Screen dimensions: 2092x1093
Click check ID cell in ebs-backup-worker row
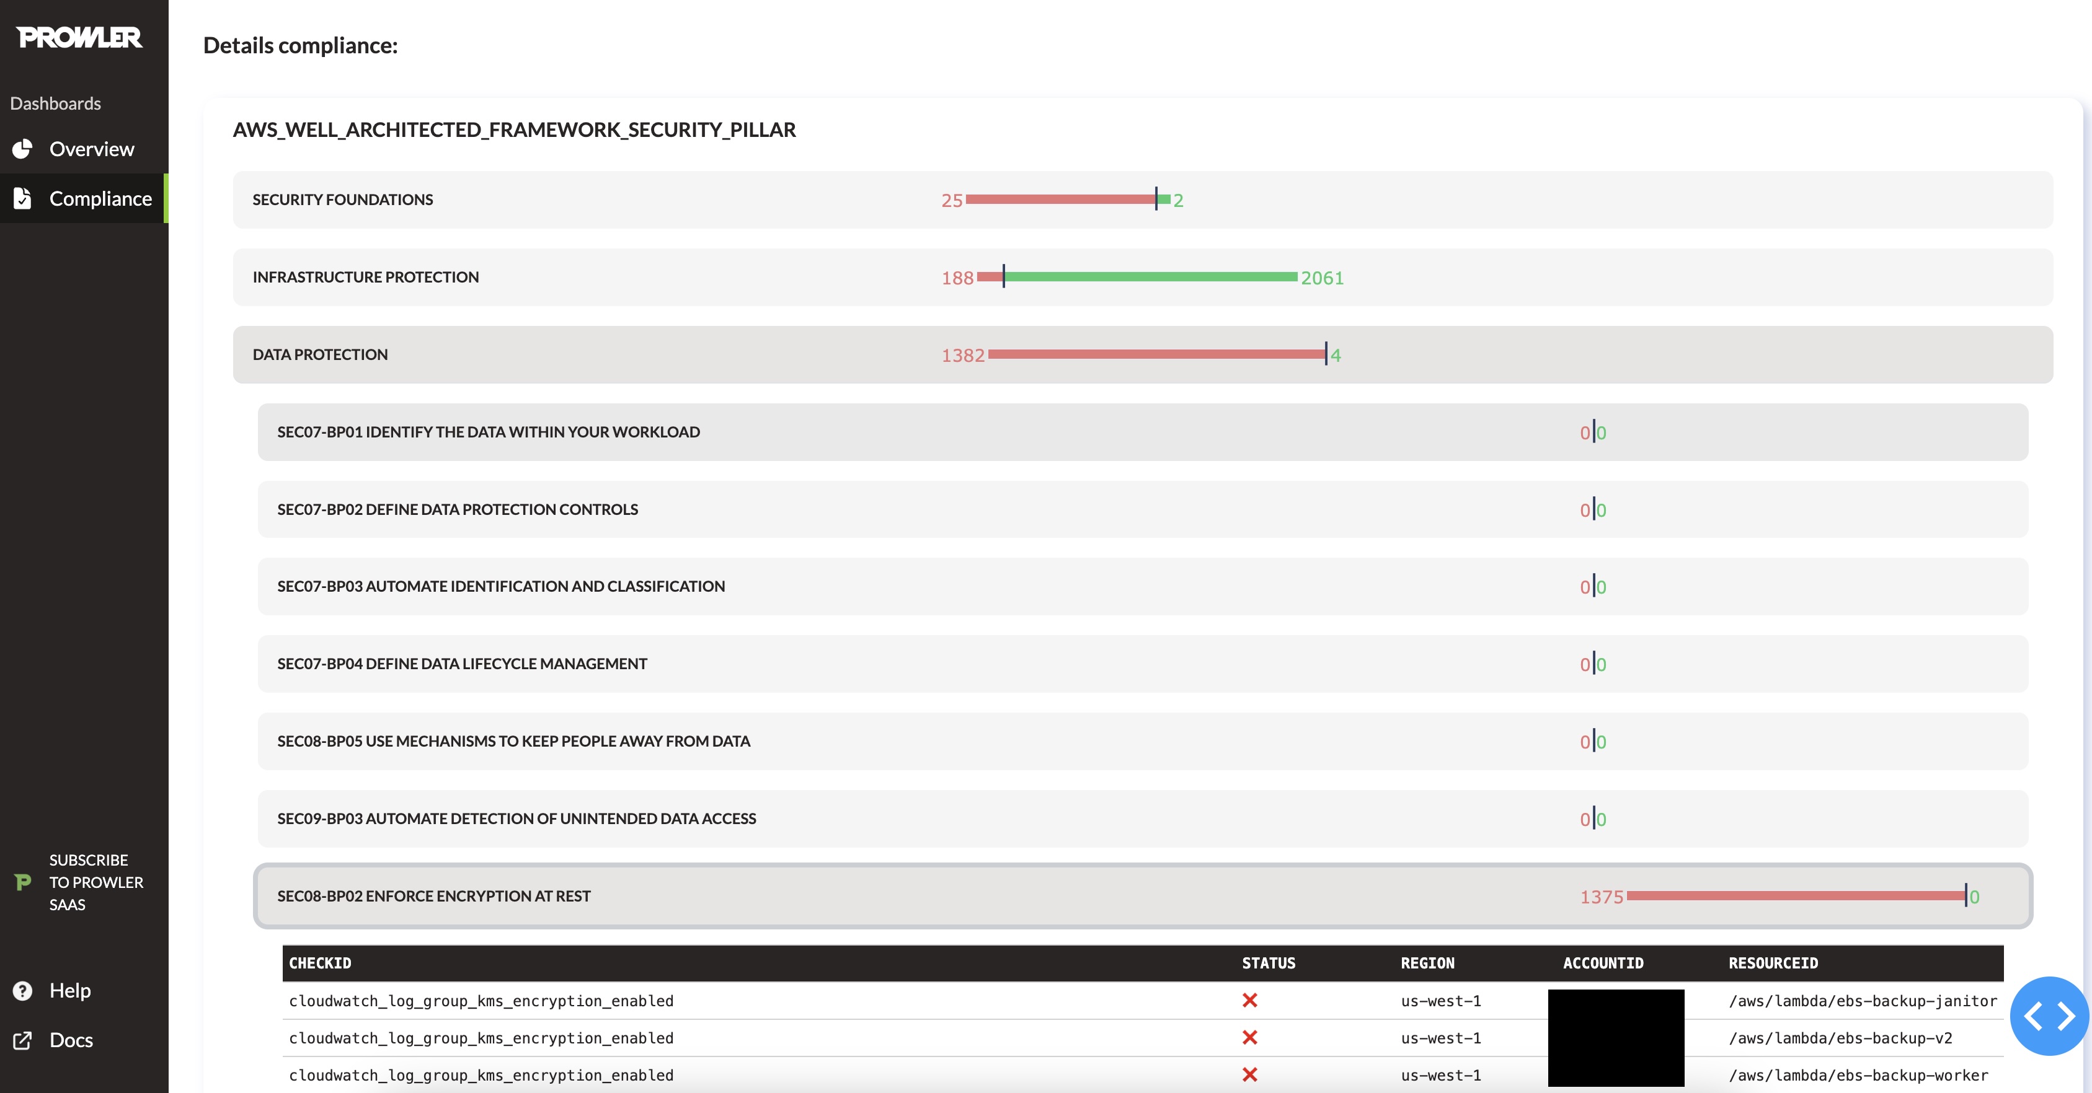click(482, 1076)
